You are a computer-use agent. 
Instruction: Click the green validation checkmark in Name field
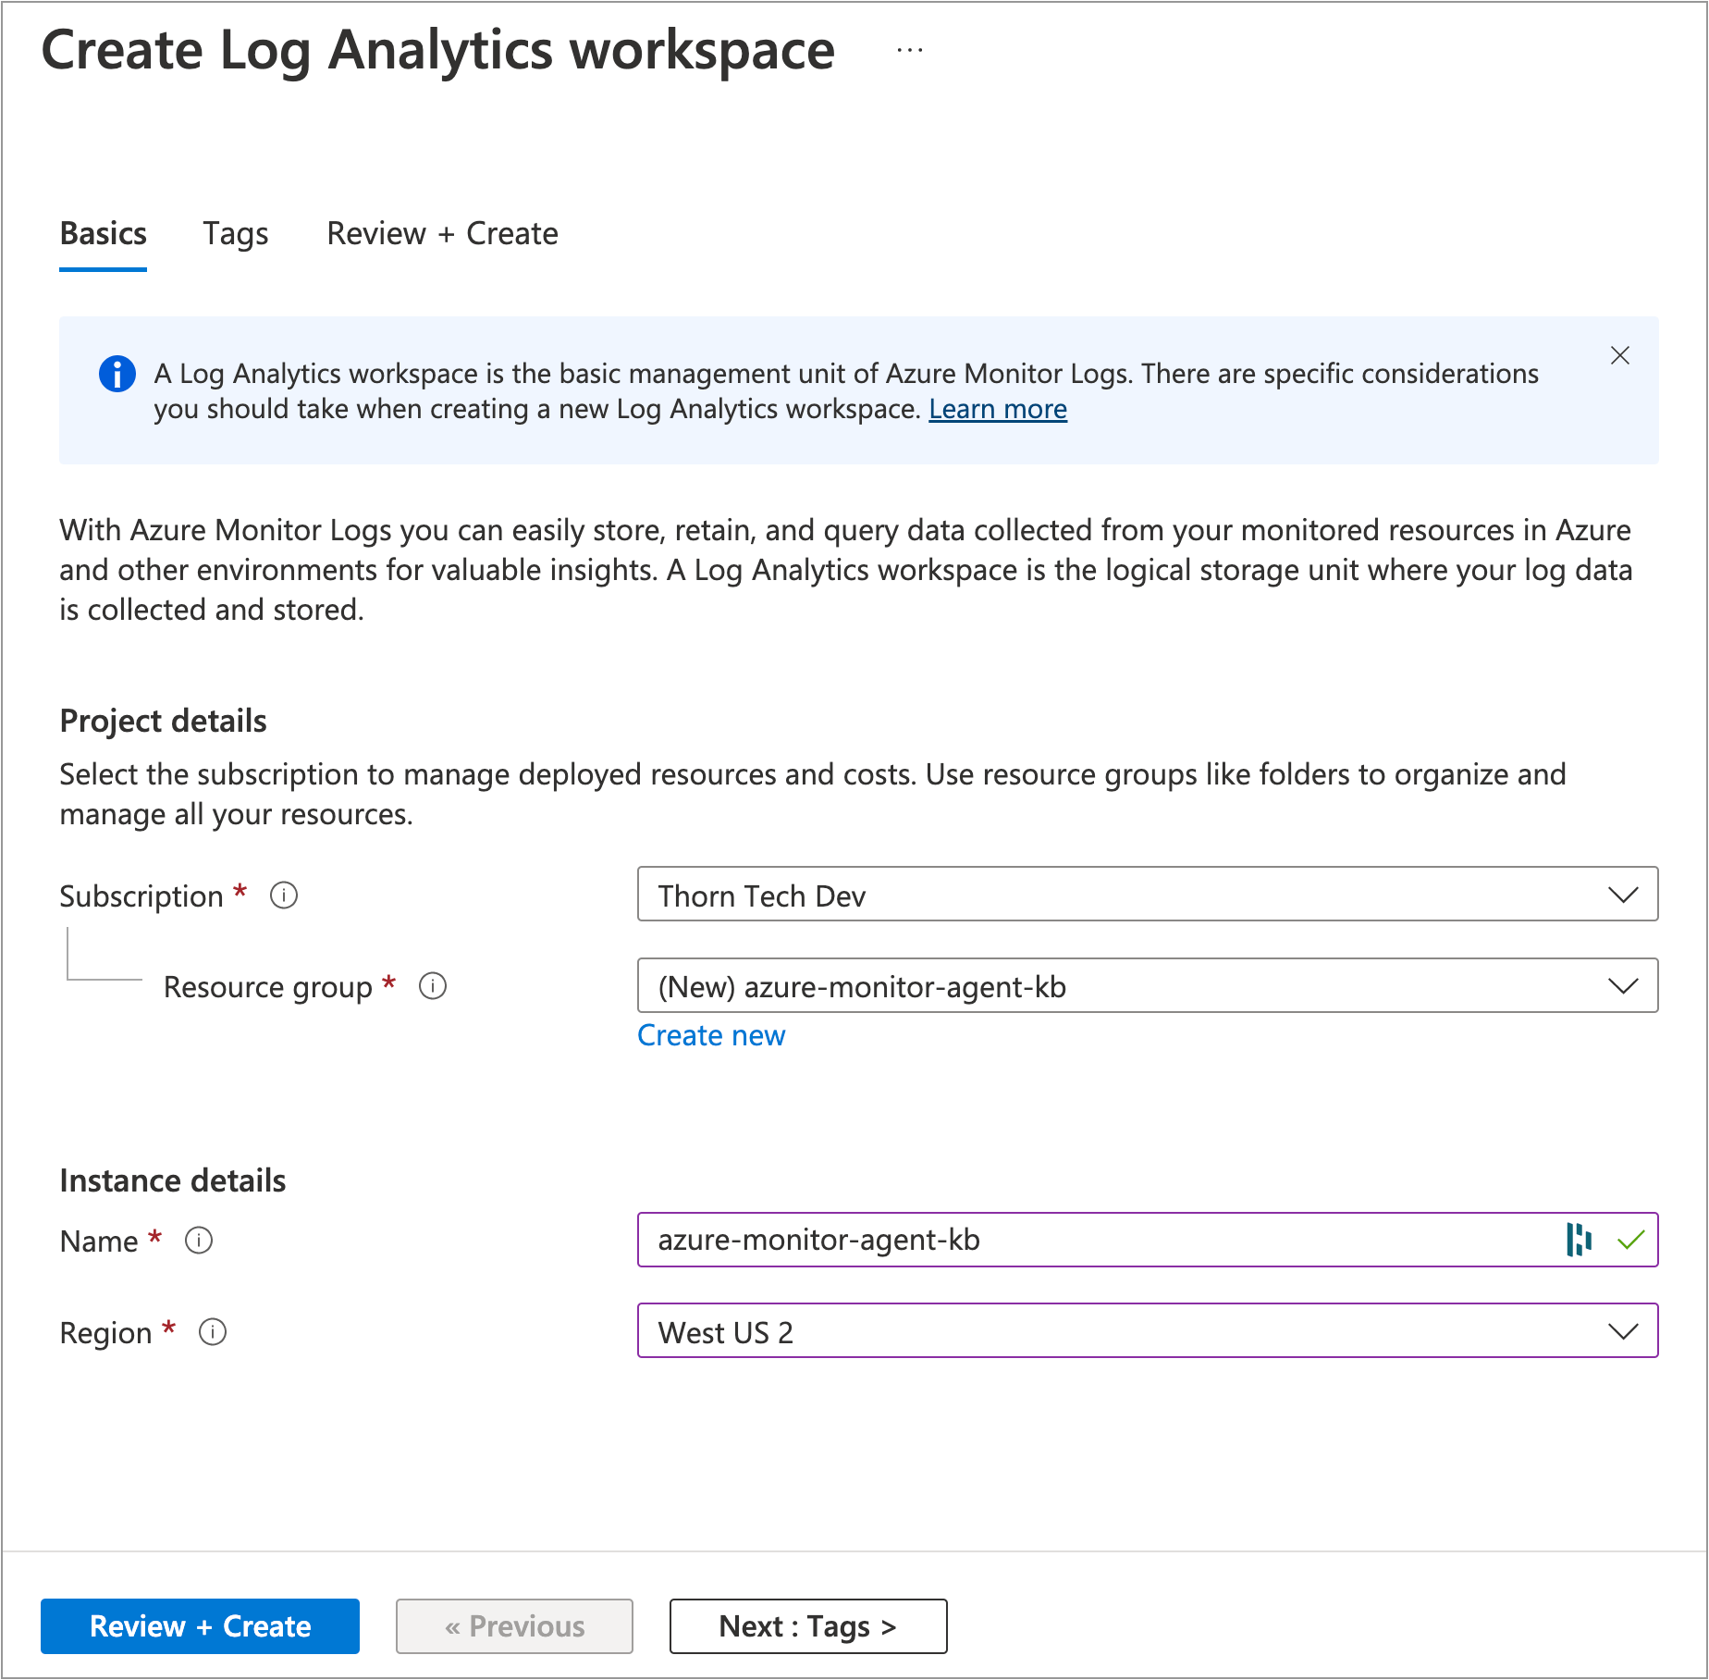coord(1632,1240)
